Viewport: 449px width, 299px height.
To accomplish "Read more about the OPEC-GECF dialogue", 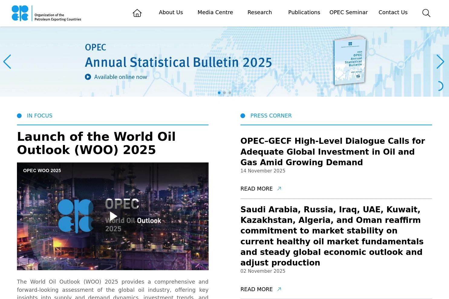I will point(256,189).
